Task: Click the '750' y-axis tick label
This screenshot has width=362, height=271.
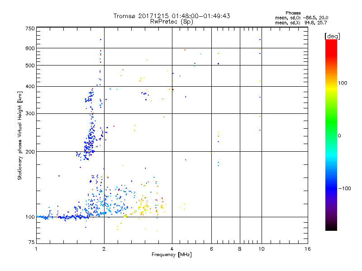Action: 30,28
